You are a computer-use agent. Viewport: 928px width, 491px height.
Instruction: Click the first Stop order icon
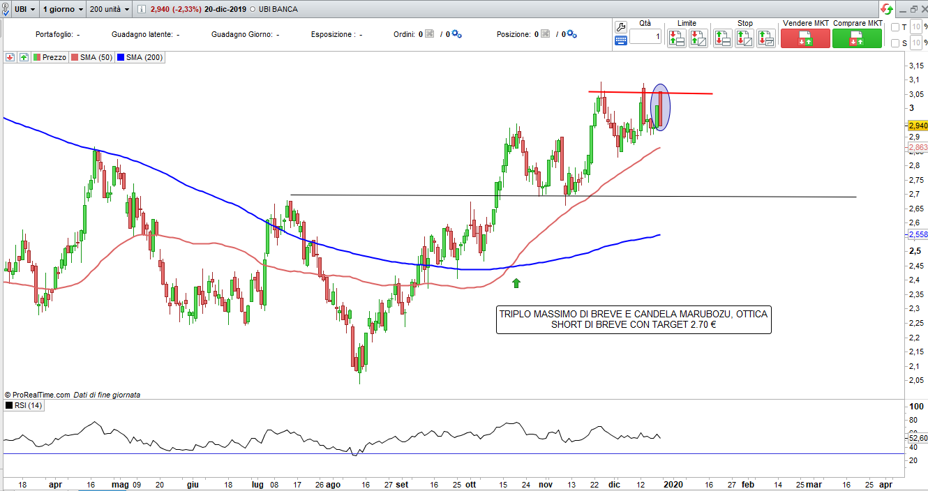[x=723, y=38]
